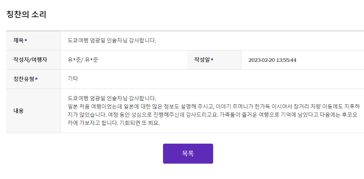
Task: Click the asterisk next to 작성일
Action: coord(212,60)
